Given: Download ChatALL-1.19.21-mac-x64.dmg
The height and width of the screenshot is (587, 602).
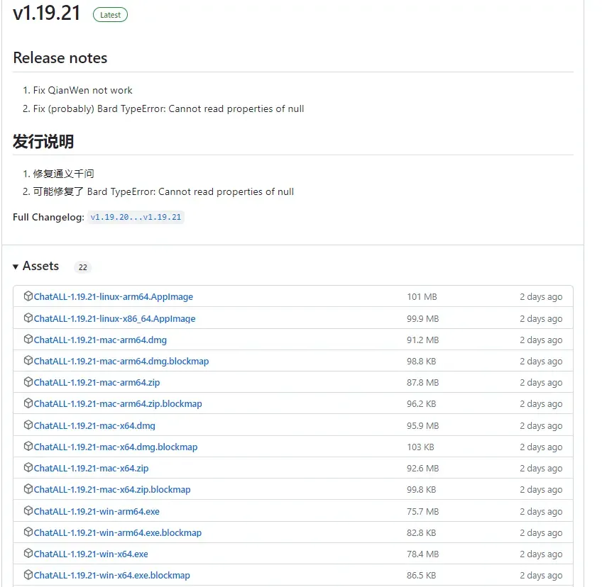Looking at the screenshot, I should (94, 425).
